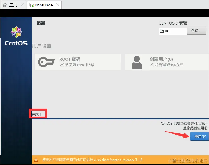Click the CENTOS 7 安装 title
Image resolution: width=209 pixels, height=165 pixels.
click(x=173, y=23)
